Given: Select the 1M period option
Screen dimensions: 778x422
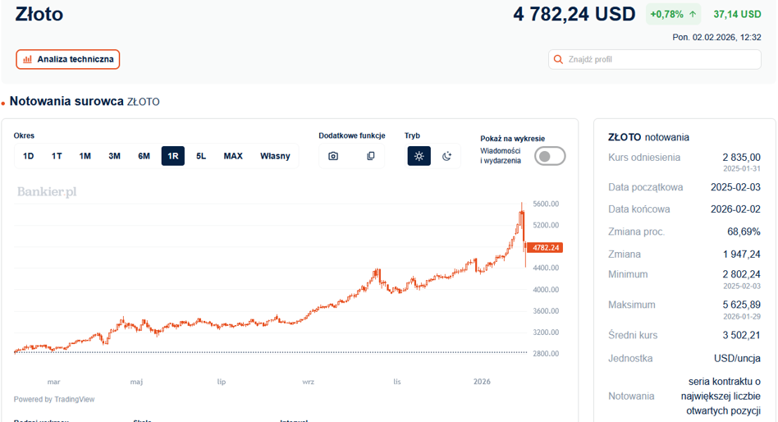Looking at the screenshot, I should 85,156.
